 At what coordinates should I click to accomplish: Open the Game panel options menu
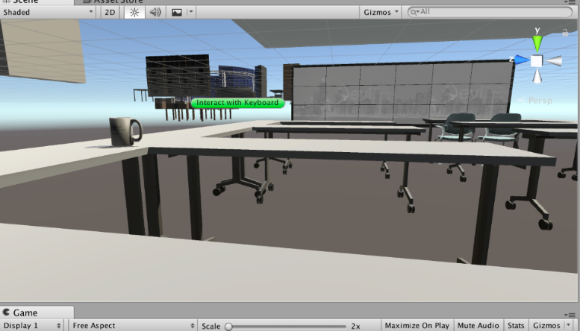click(x=571, y=315)
